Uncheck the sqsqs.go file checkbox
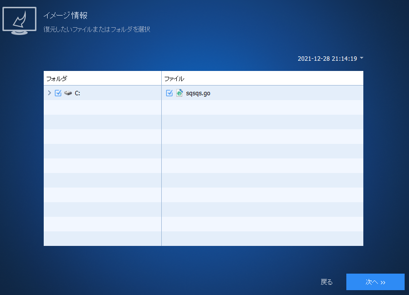Image resolution: width=409 pixels, height=295 pixels. pos(170,93)
